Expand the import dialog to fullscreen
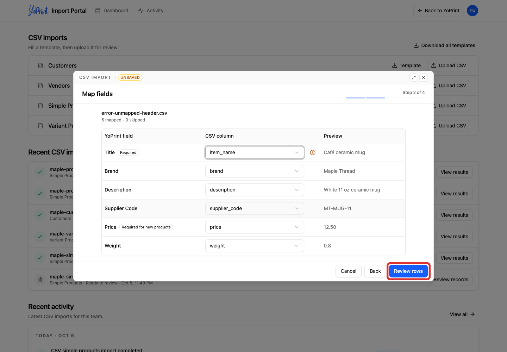 pos(414,77)
